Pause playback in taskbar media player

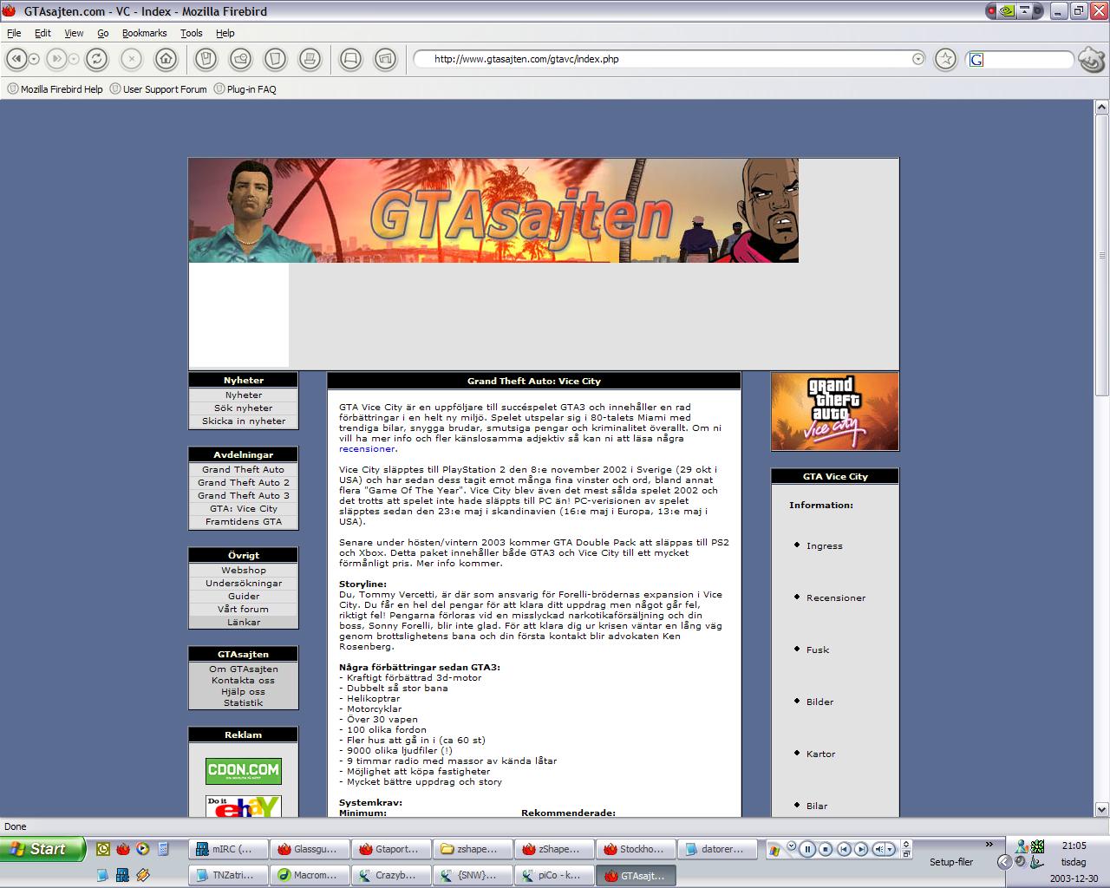(806, 850)
